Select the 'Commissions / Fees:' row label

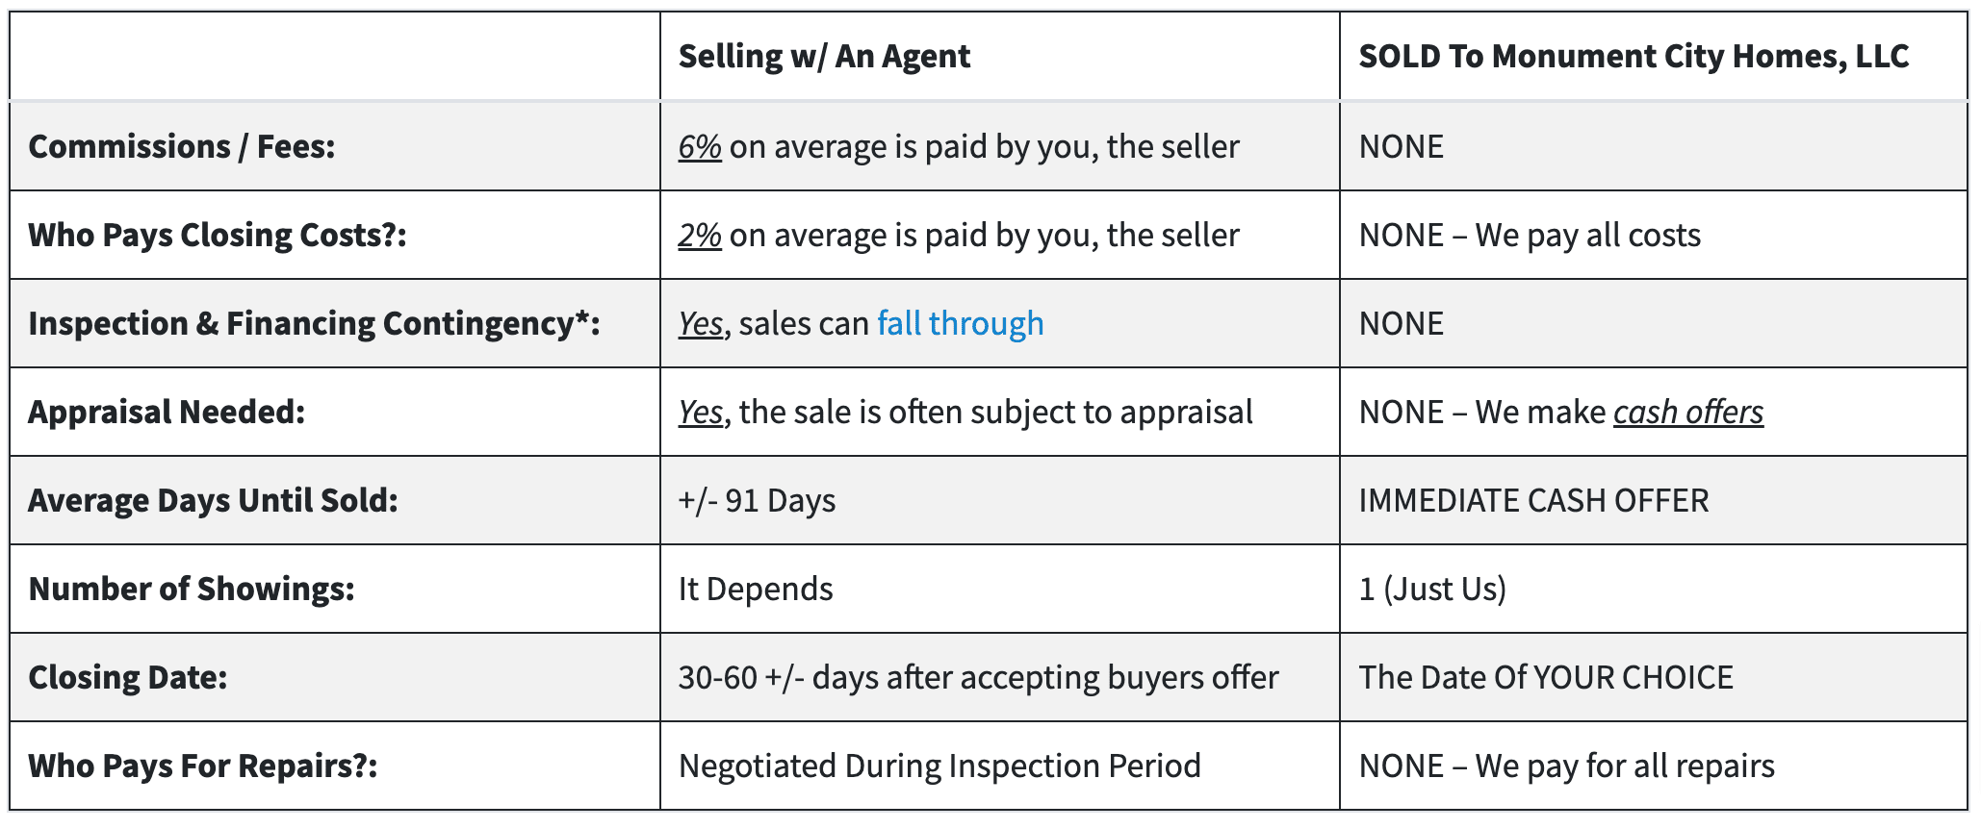coord(182,146)
